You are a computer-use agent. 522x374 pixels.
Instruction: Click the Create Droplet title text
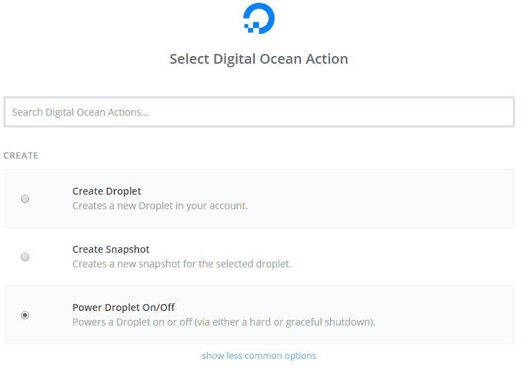pyautogui.click(x=107, y=191)
